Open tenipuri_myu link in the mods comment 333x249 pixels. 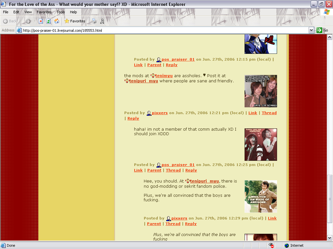coord(143,81)
